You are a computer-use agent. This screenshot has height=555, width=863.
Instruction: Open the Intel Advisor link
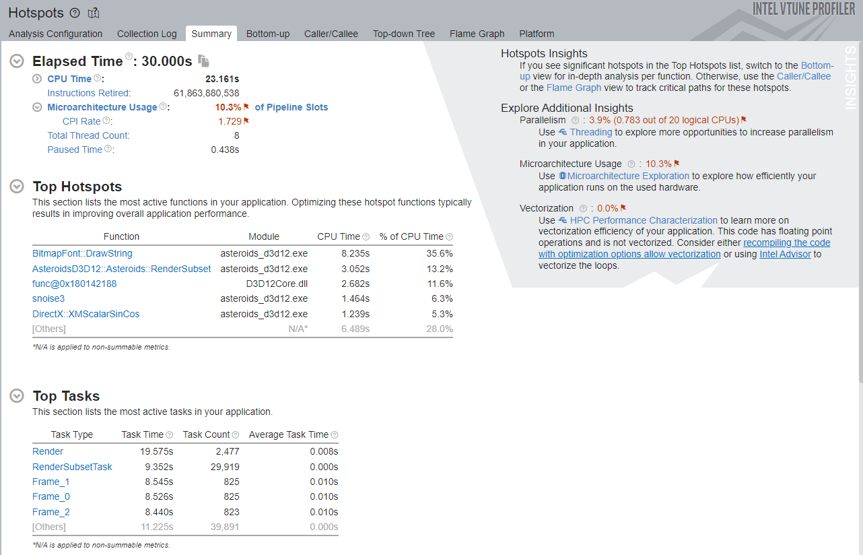[786, 254]
